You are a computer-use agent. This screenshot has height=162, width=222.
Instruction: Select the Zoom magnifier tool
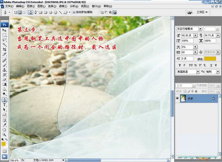pyautogui.click(x=4, y=134)
